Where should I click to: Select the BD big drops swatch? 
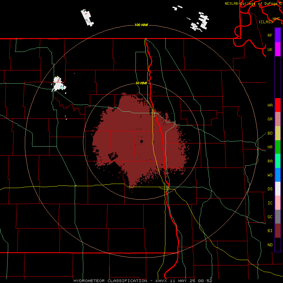pos(278,133)
